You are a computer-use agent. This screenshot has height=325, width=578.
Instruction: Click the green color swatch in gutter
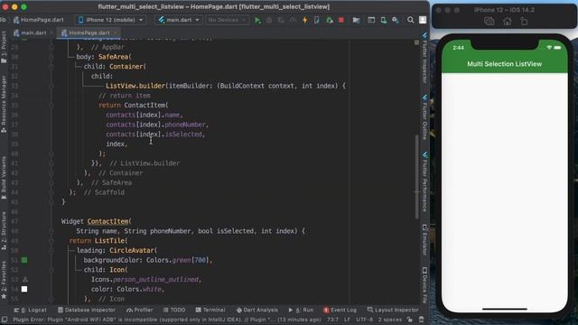click(x=24, y=260)
